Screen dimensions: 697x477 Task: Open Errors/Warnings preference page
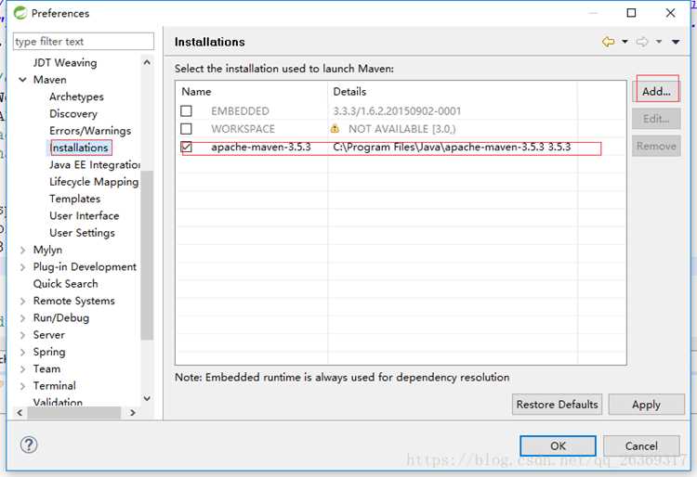90,131
